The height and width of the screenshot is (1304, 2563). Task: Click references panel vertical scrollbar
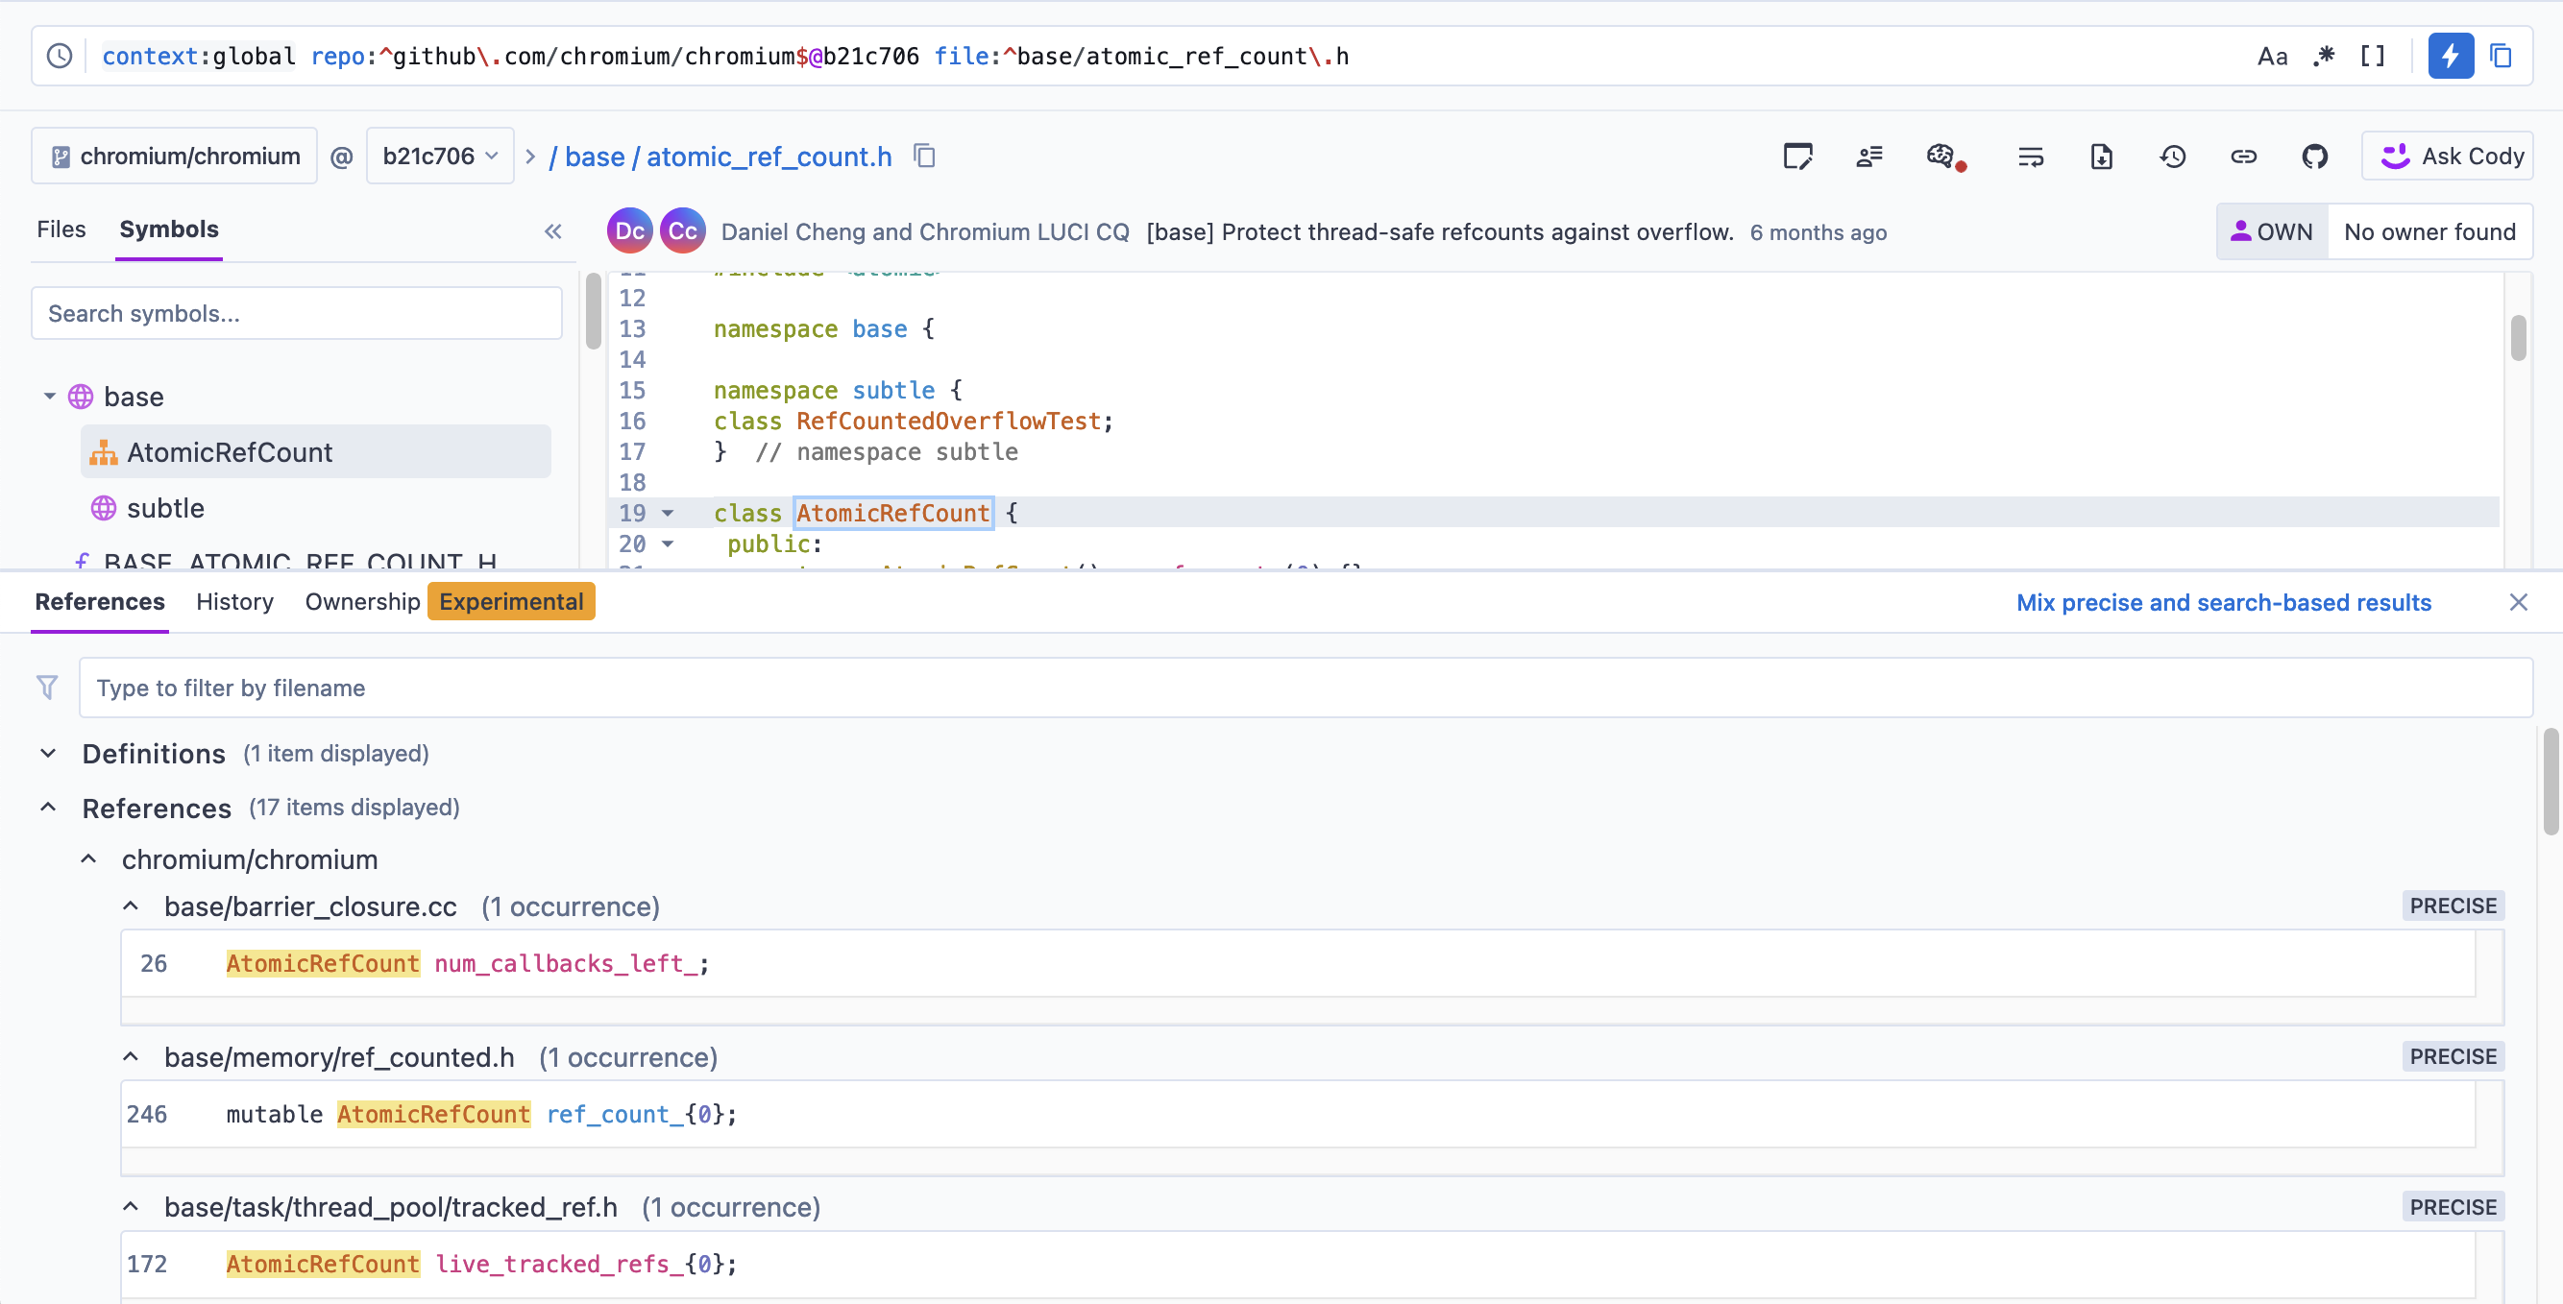click(2551, 782)
